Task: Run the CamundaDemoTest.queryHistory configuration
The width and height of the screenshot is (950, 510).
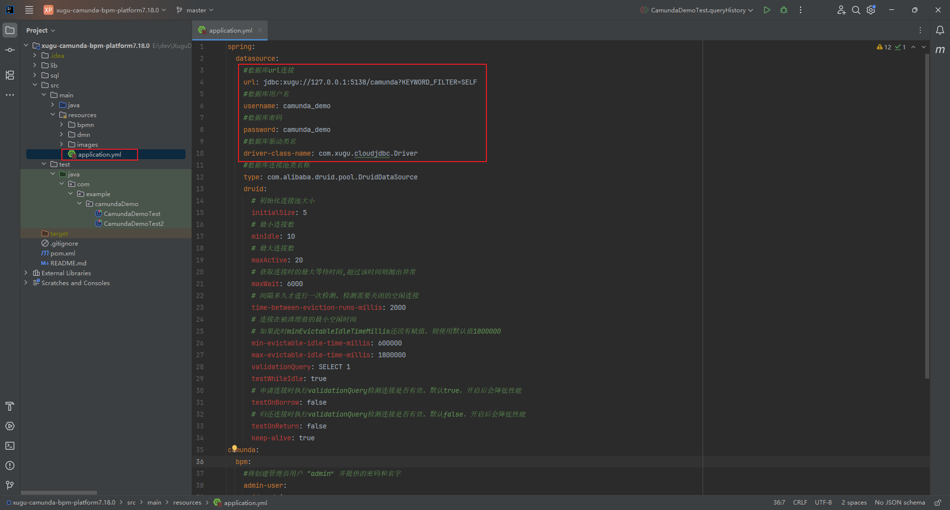Action: click(766, 10)
